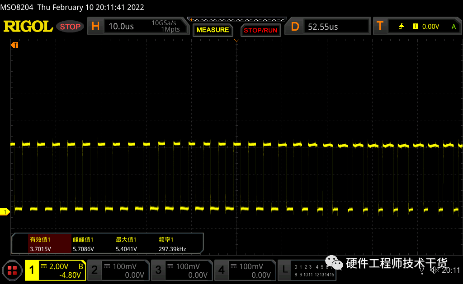This screenshot has height=284, width=463.
Task: Change trigger sweep mode A
Action: [454, 27]
